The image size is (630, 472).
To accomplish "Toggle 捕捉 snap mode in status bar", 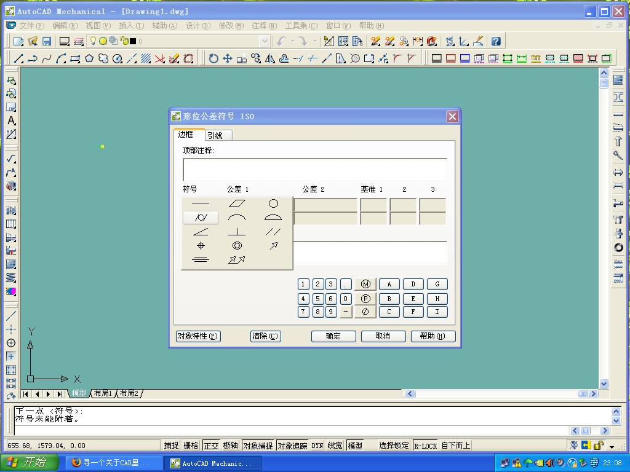I will [171, 446].
